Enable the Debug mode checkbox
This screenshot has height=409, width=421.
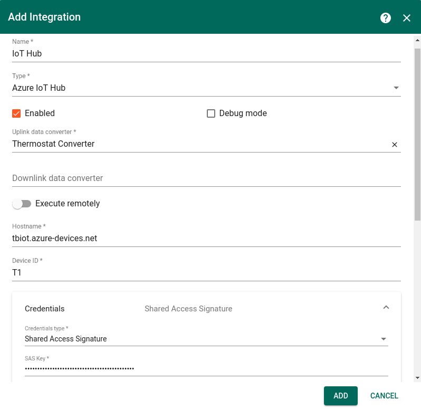click(x=211, y=113)
